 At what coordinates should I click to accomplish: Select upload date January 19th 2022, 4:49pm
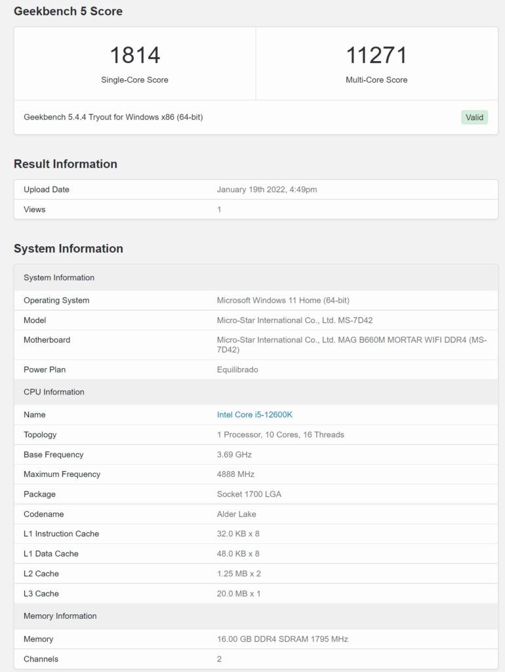[267, 190]
